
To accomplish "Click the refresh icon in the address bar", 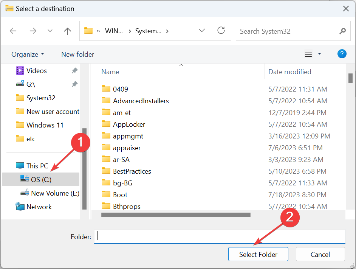I will point(221,31).
